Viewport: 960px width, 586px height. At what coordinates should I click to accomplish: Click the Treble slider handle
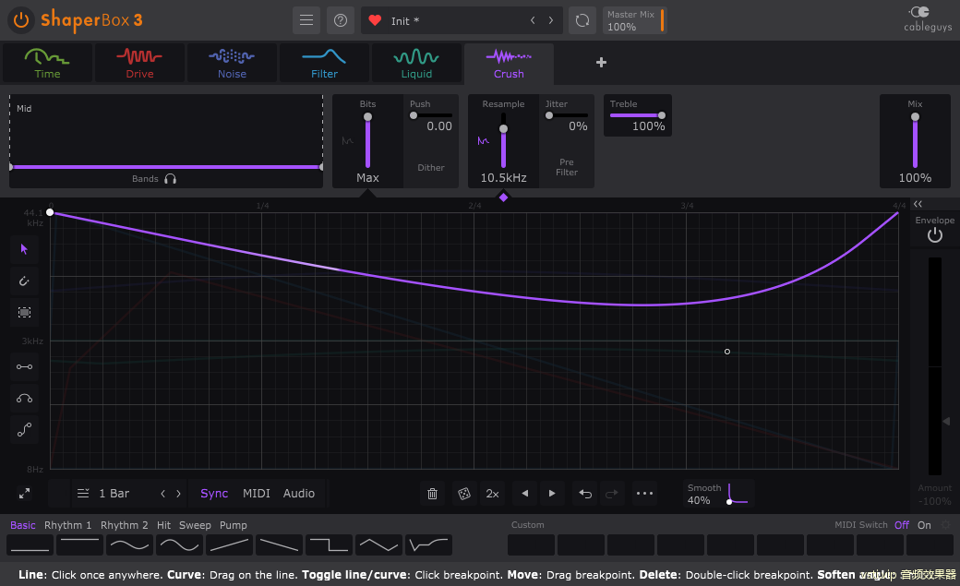(x=661, y=115)
